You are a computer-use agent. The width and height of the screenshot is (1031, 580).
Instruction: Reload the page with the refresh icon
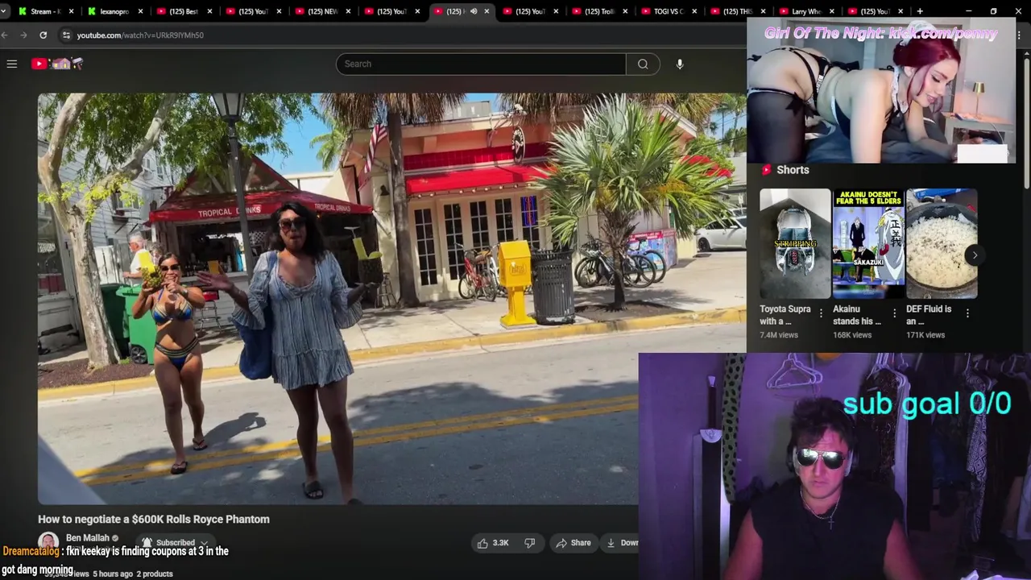click(43, 35)
